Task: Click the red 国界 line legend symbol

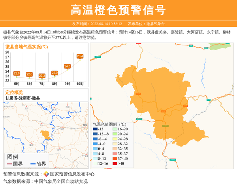Action: pos(9,164)
